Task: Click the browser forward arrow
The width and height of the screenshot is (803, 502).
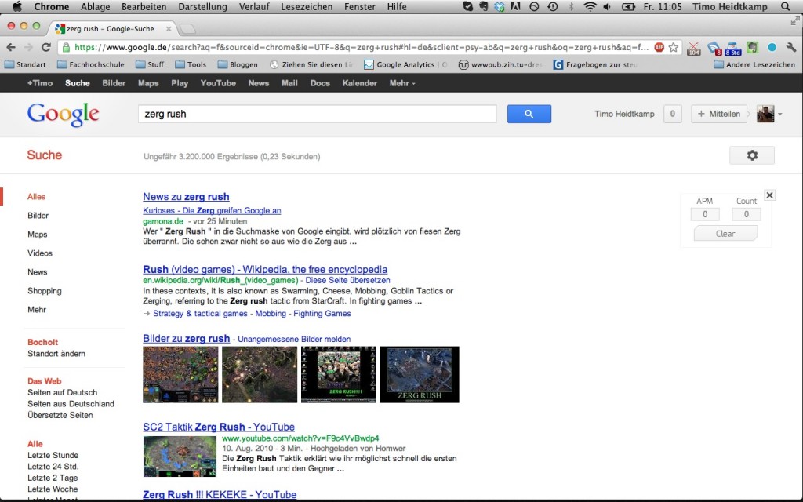Action: pos(28,48)
